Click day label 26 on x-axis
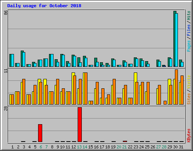Screen dimensions: 193x151 pyautogui.click(x=153, y=147)
